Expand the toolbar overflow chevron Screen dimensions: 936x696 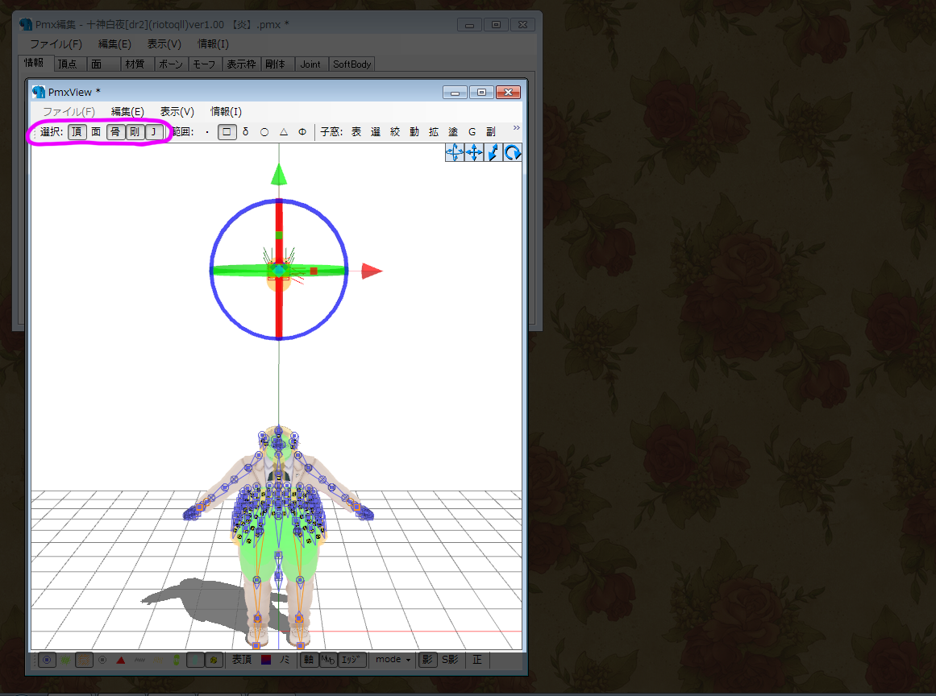point(516,127)
